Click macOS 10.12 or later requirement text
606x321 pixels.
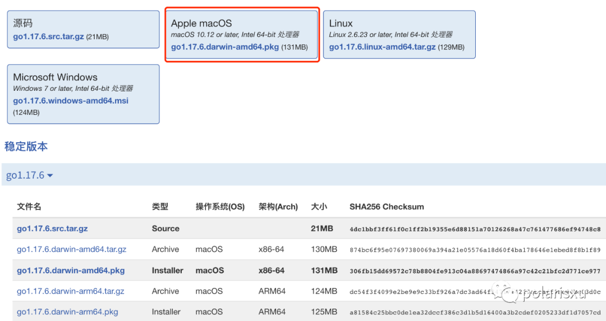235,35
